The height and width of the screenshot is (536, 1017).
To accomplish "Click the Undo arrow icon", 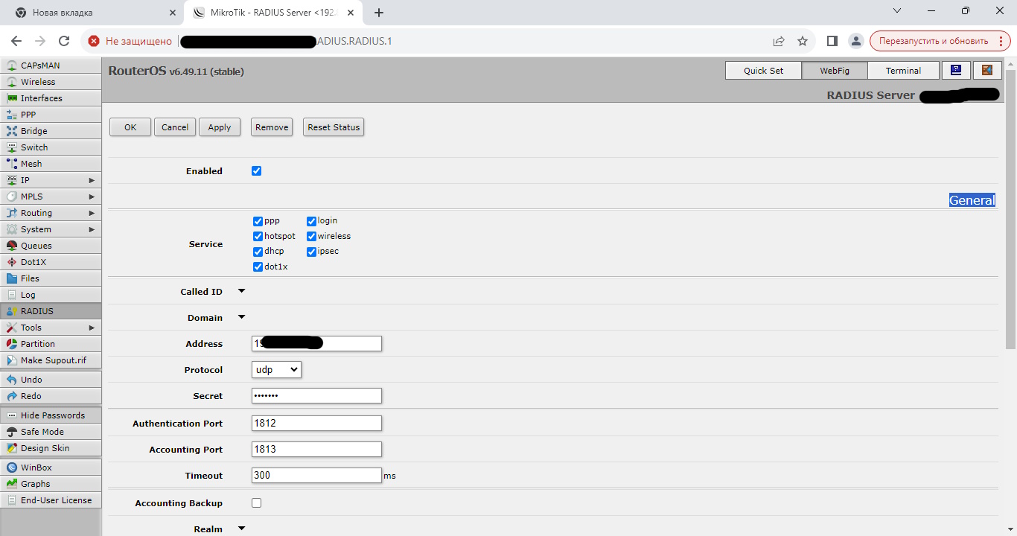I will coord(12,380).
